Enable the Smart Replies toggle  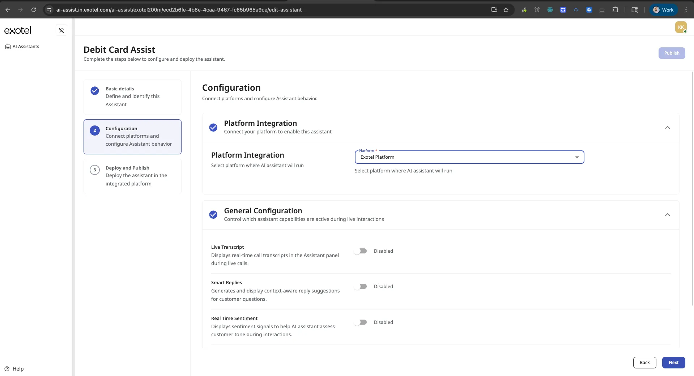(x=360, y=286)
